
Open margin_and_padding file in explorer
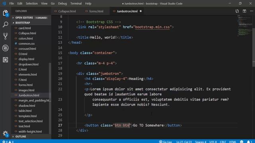coord(35,100)
